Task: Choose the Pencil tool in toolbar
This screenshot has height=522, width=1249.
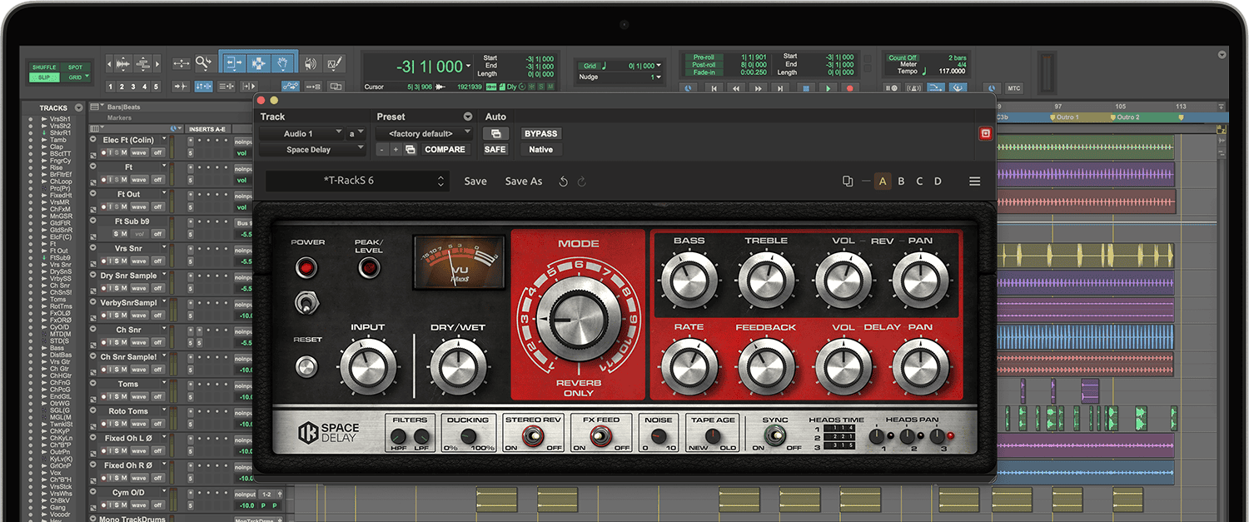Action: pyautogui.click(x=335, y=63)
